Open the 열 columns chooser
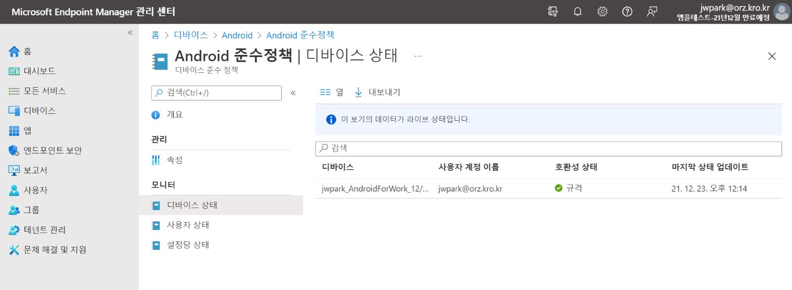Screen dimensions: 792x290 [x=332, y=92]
